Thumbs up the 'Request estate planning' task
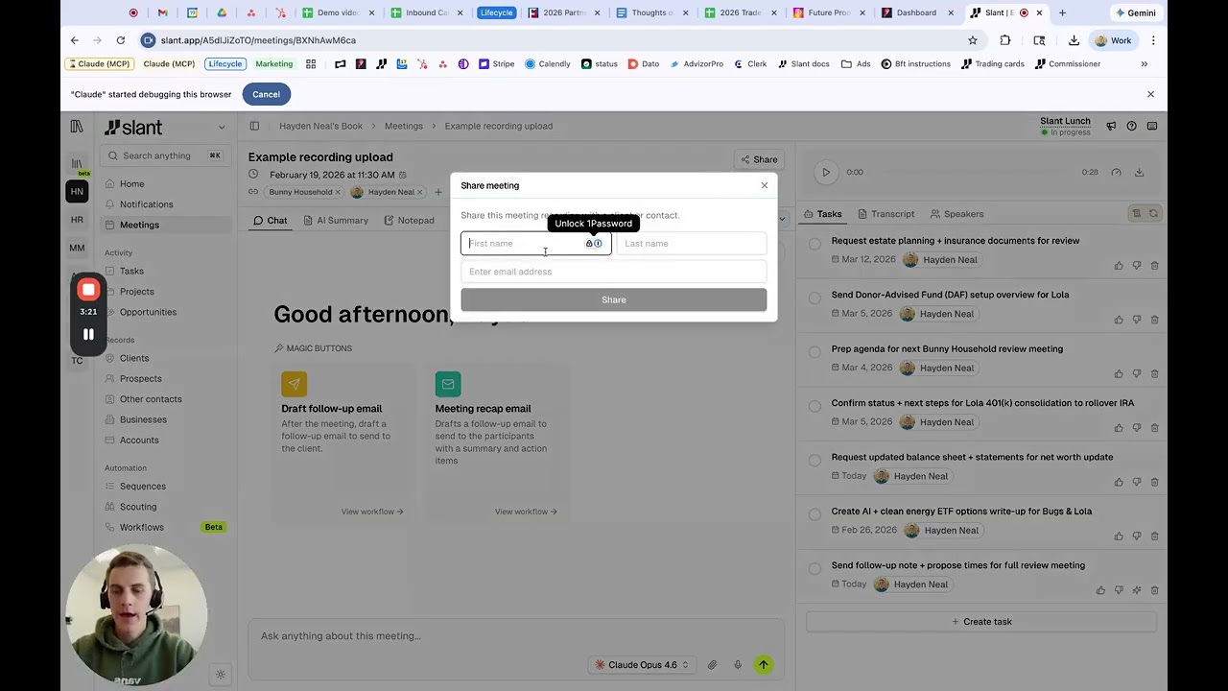 click(1119, 266)
